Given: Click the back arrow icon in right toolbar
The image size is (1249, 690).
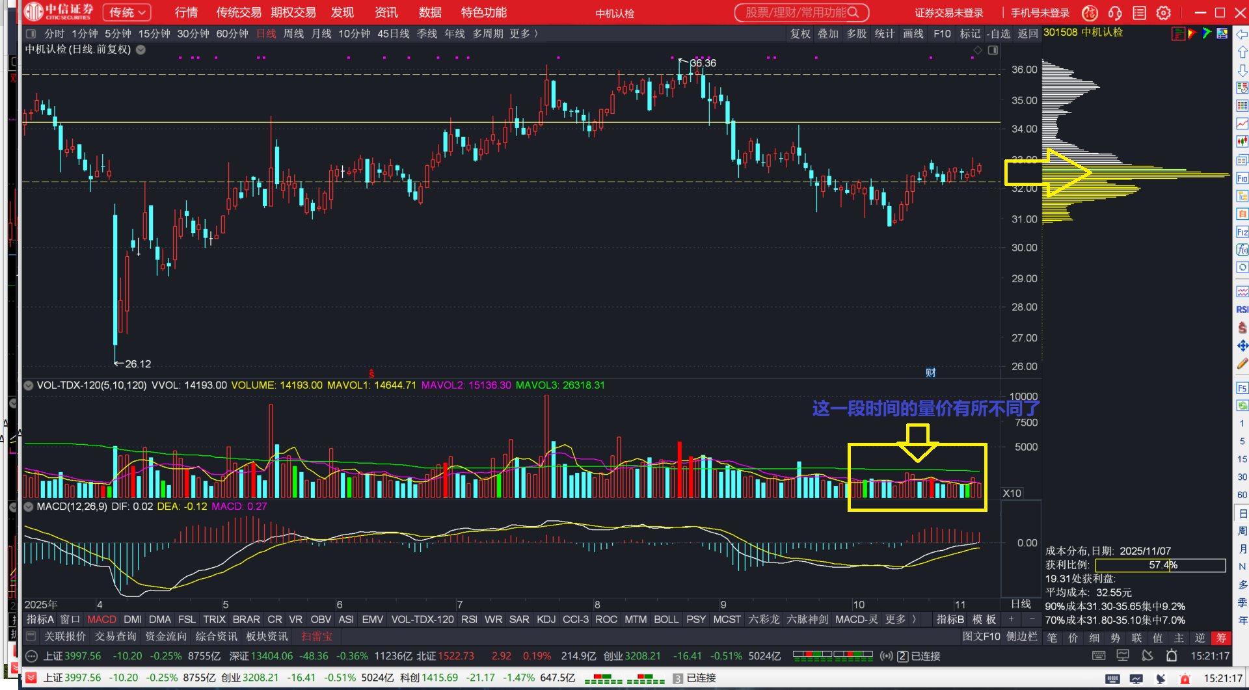Looking at the screenshot, I should [1242, 34].
